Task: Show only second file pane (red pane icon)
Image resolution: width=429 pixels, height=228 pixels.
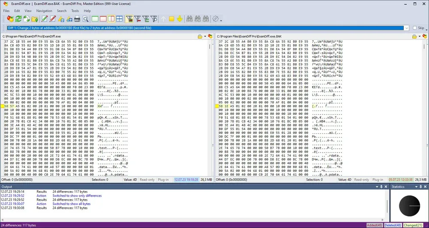Action: point(103,18)
